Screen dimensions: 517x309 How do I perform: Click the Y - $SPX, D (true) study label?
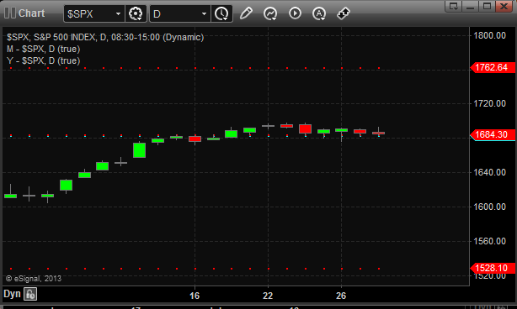44,60
